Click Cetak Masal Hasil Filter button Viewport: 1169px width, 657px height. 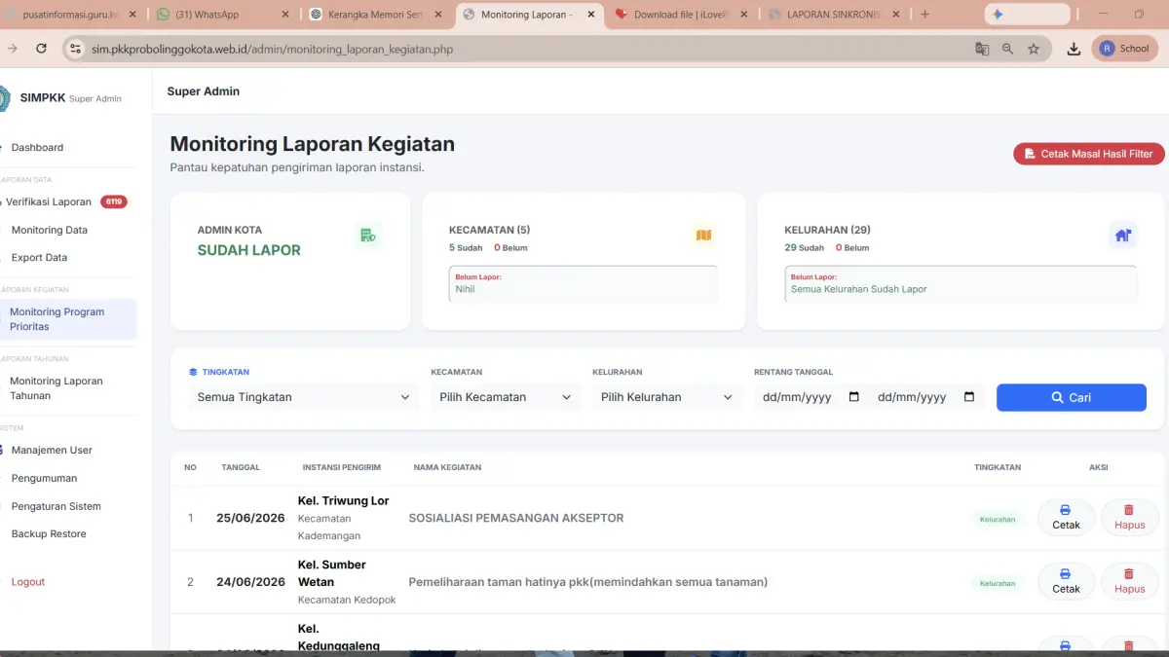click(x=1088, y=154)
